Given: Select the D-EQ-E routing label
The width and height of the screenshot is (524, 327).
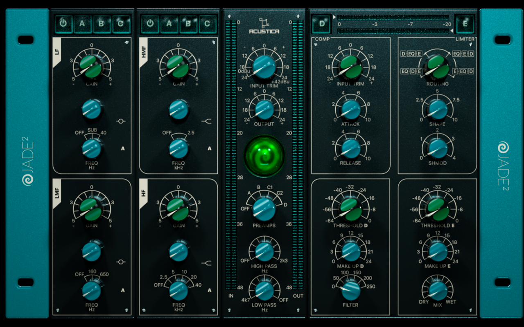Looking at the screenshot, I should (x=412, y=54).
